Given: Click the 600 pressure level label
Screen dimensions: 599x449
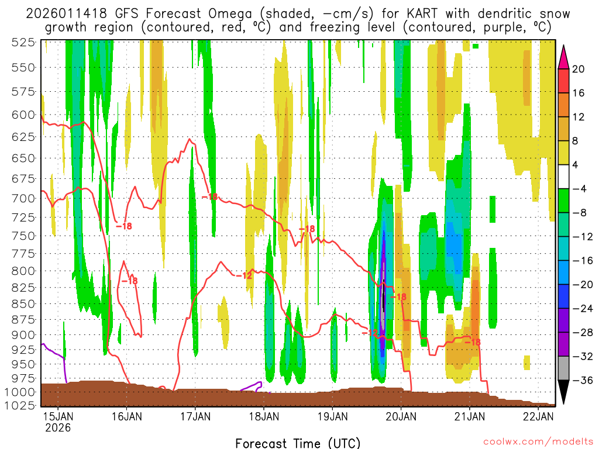Looking at the screenshot, I should point(23,115).
